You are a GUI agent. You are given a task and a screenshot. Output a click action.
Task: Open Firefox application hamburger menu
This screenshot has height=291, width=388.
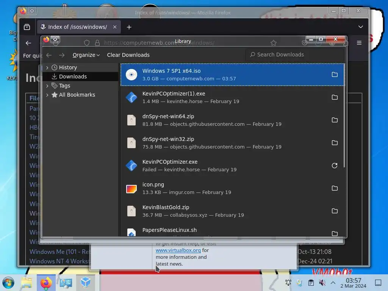click(x=359, y=42)
